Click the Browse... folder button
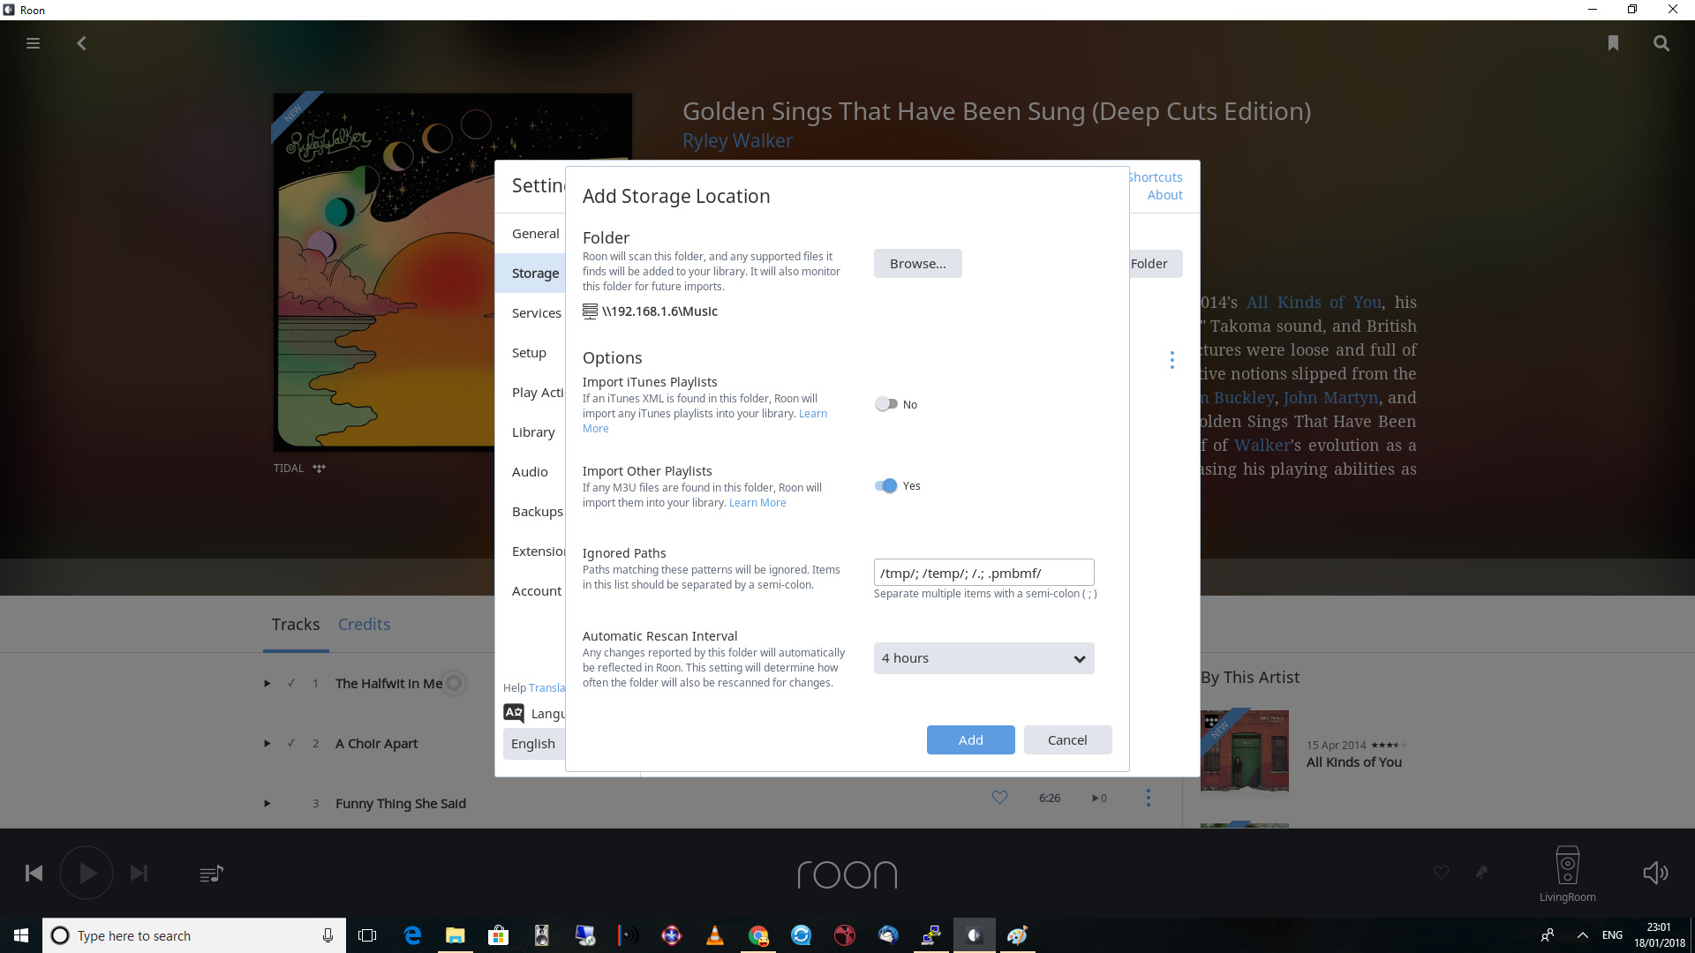The image size is (1695, 953). click(x=918, y=264)
